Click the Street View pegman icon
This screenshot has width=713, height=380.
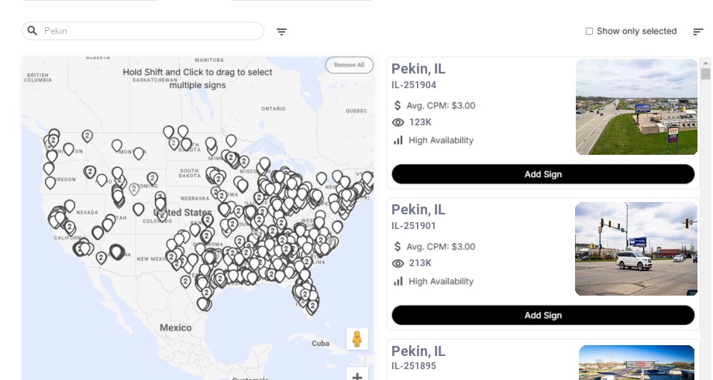pos(357,338)
